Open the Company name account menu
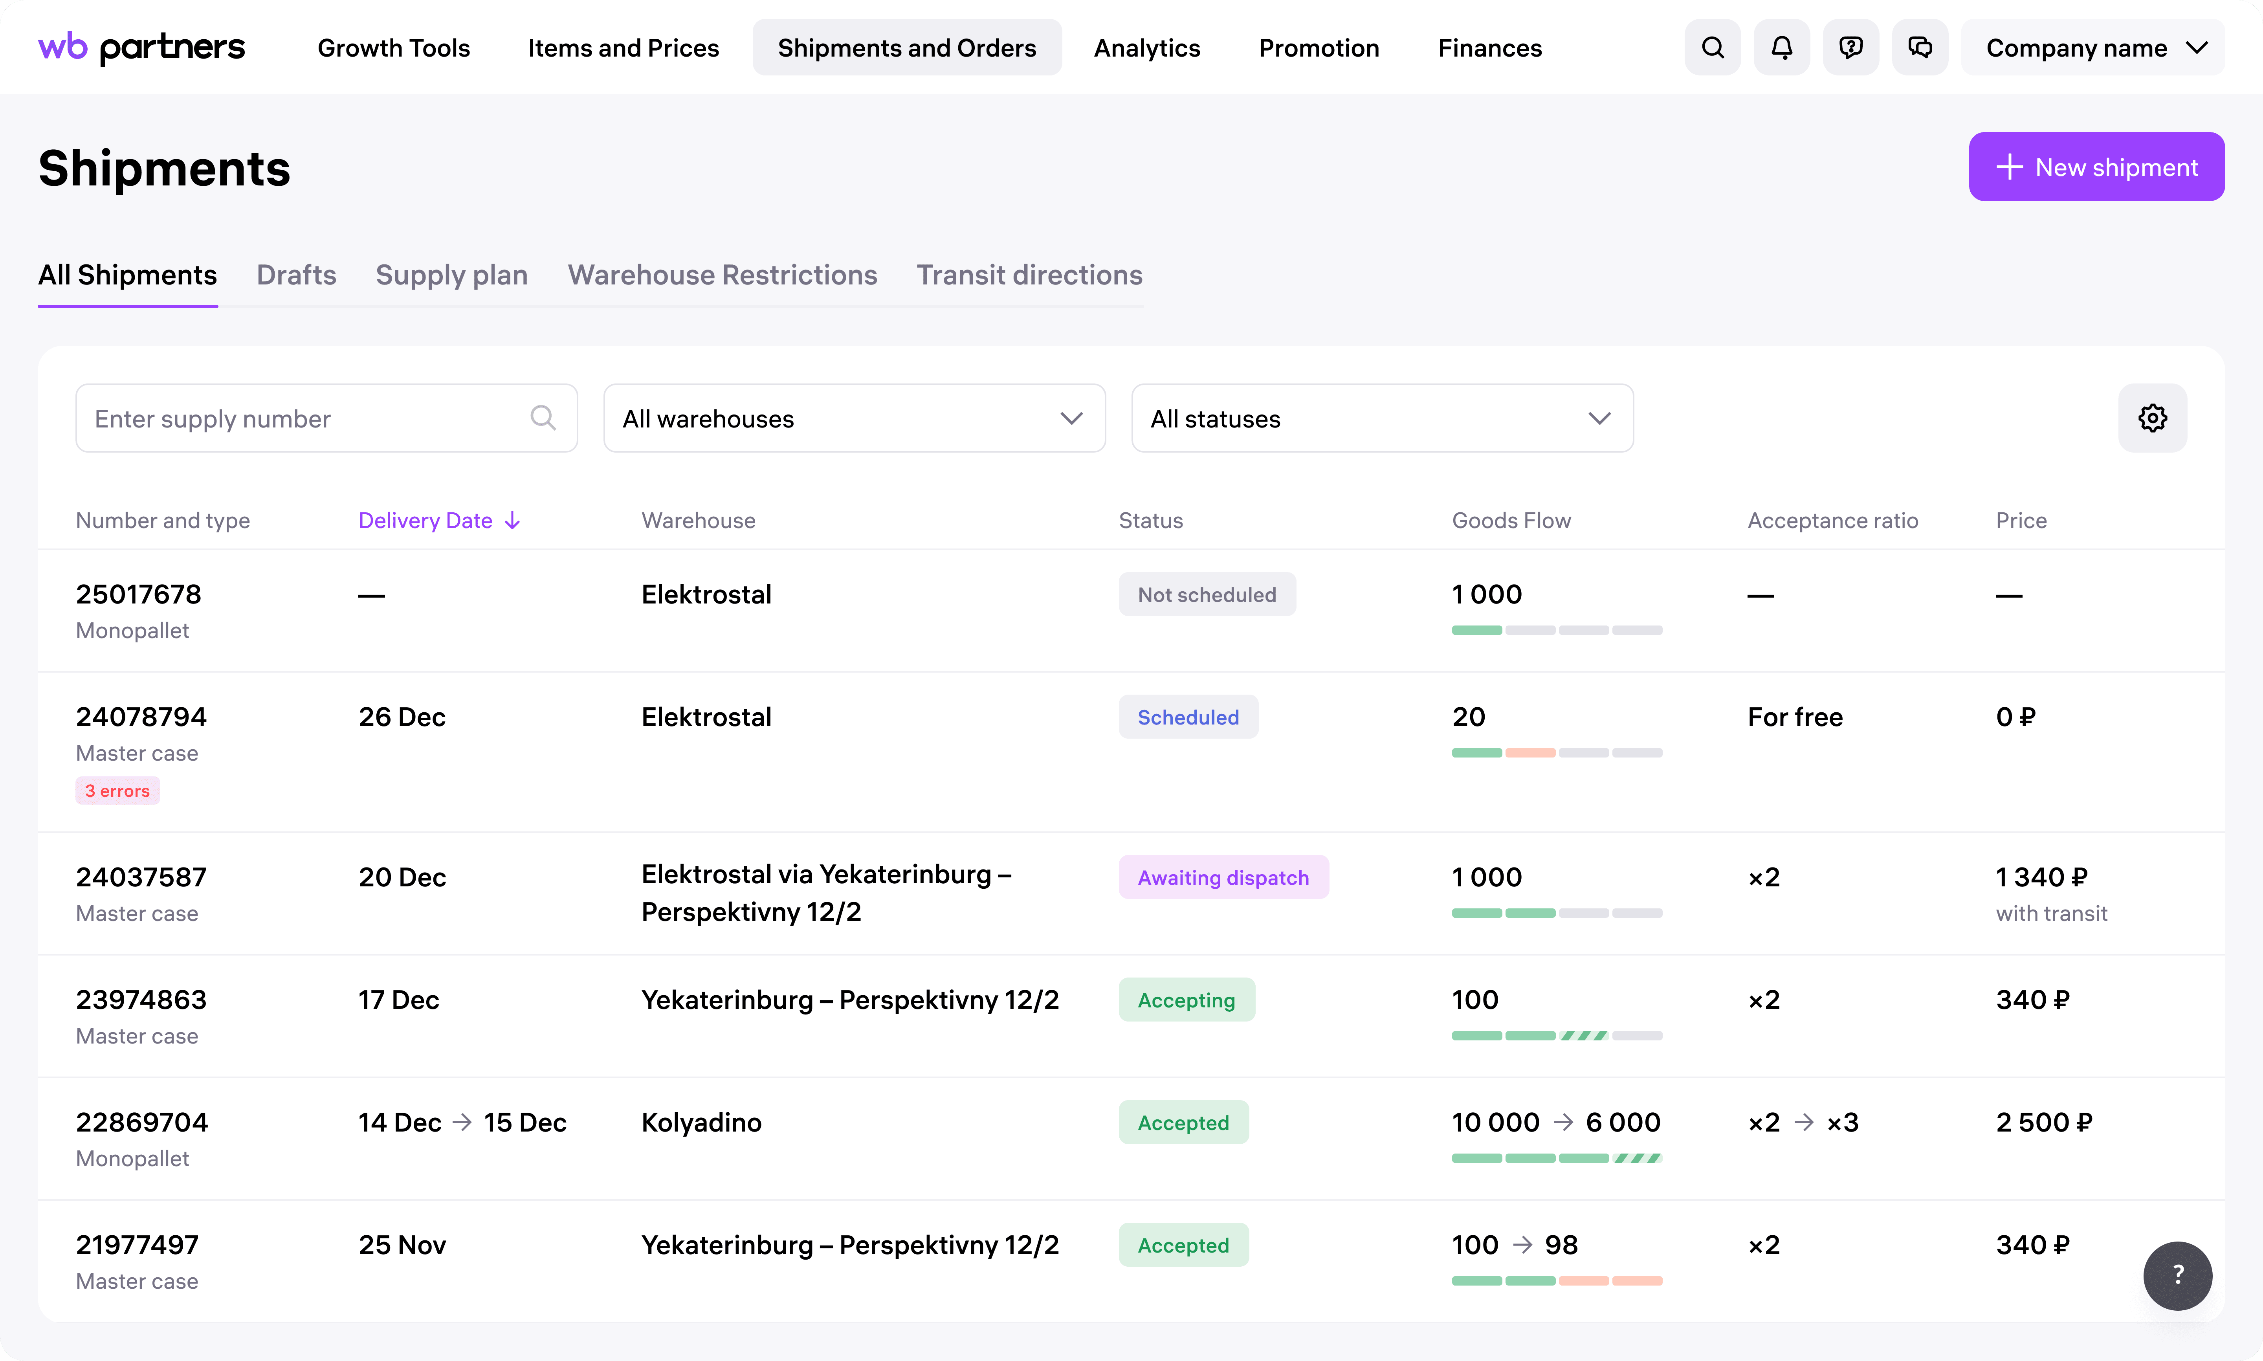This screenshot has height=1361, width=2263. [x=2093, y=48]
